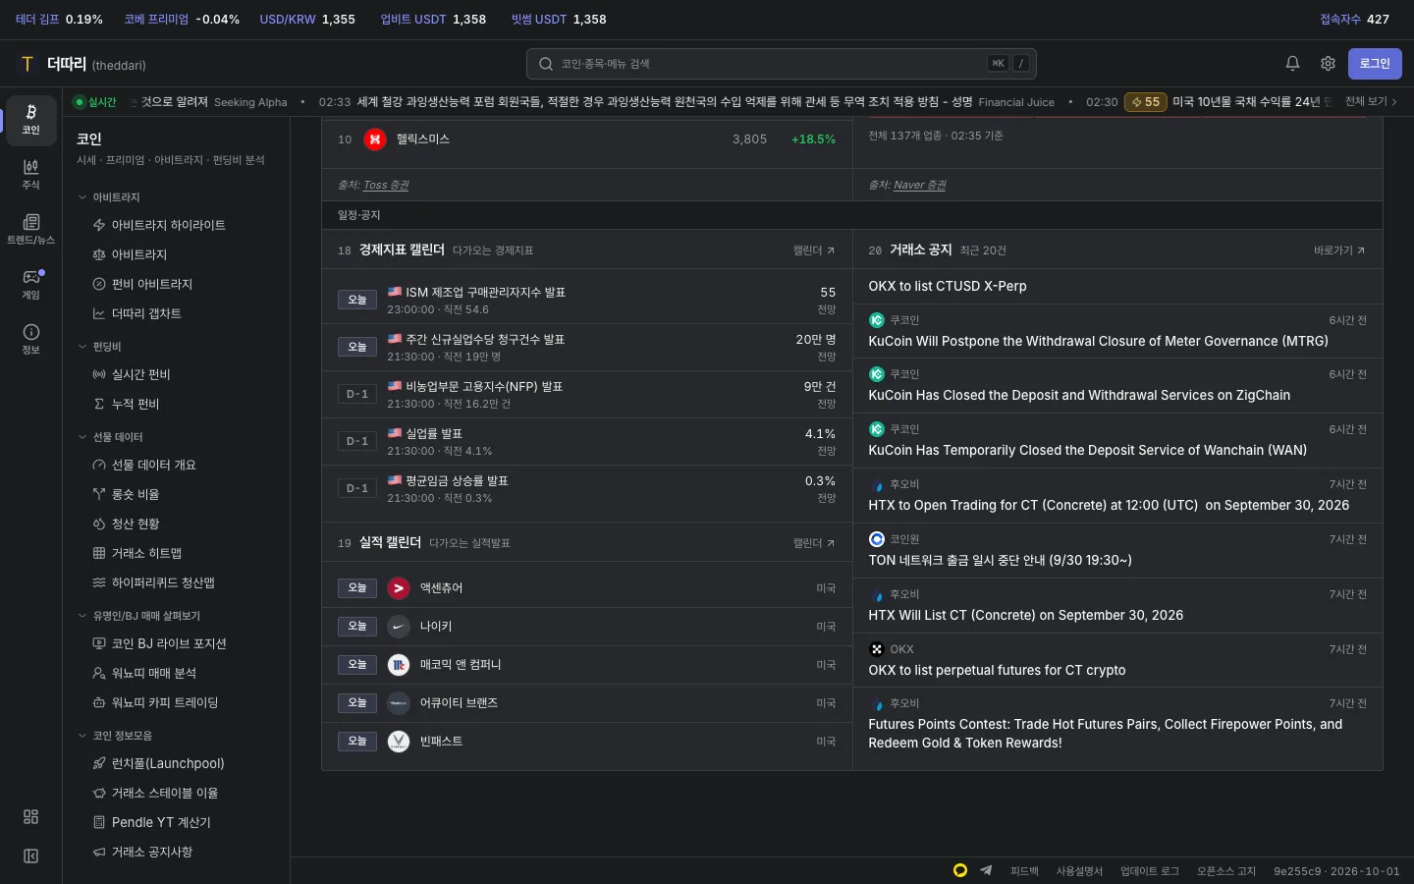
Task: Open the ISM 제조업 구매관리자지수 발표 event
Action: (587, 300)
